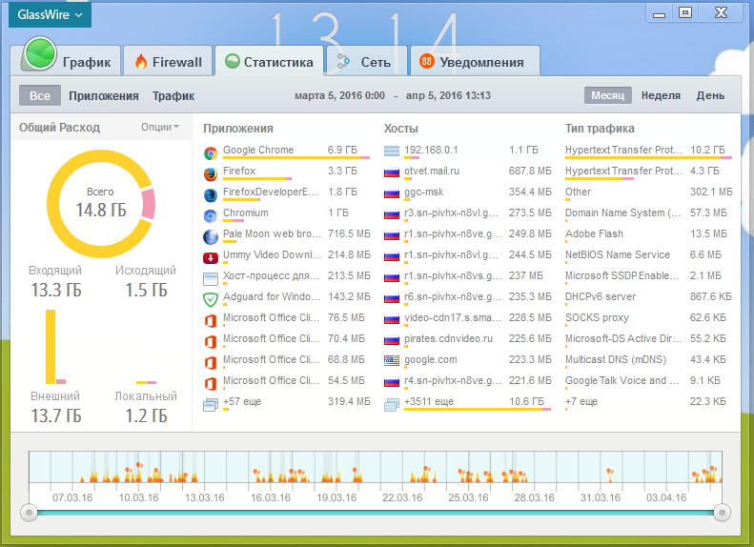Viewport: 754px width, 547px height.
Task: Click the stacked windows icon beside +57 еще
Action: tap(210, 405)
